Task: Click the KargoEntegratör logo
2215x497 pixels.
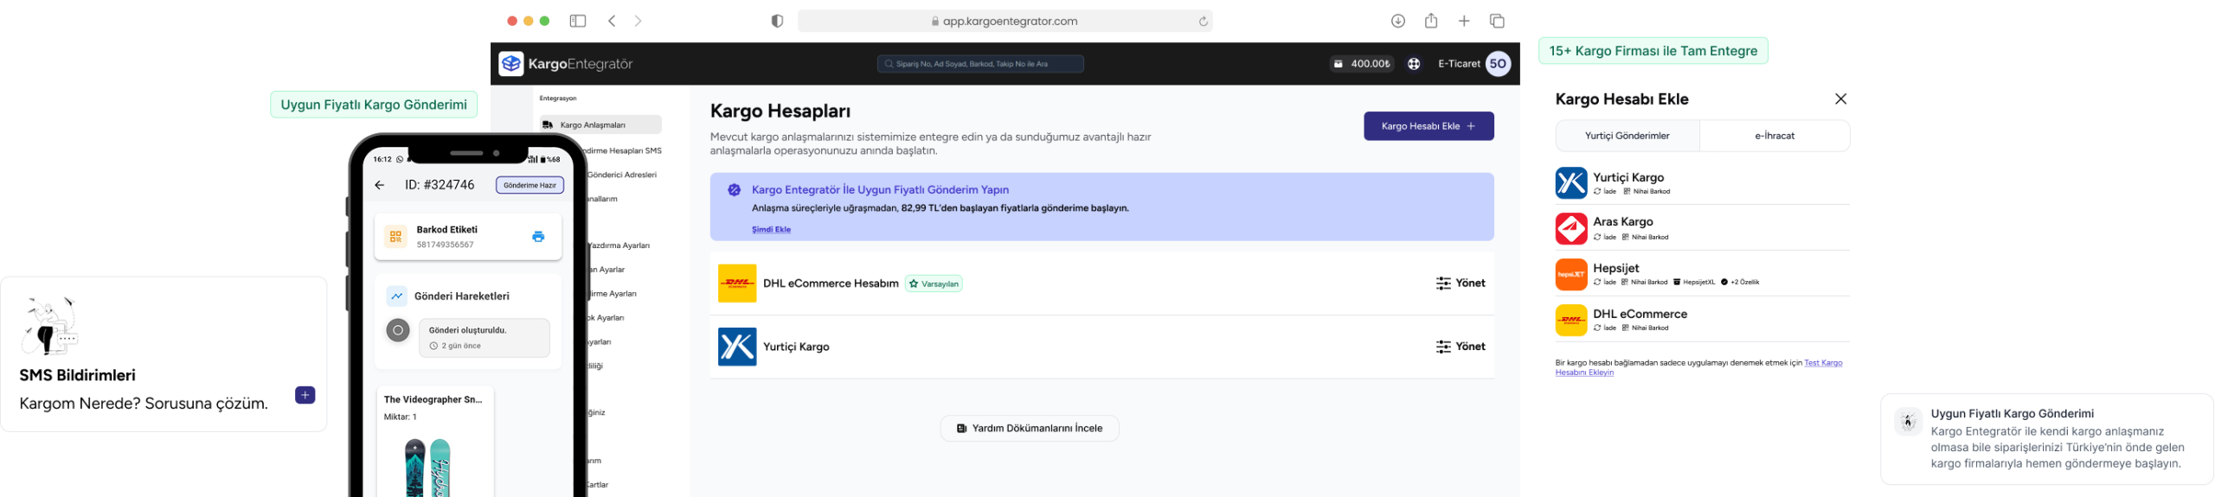Action: tap(566, 64)
